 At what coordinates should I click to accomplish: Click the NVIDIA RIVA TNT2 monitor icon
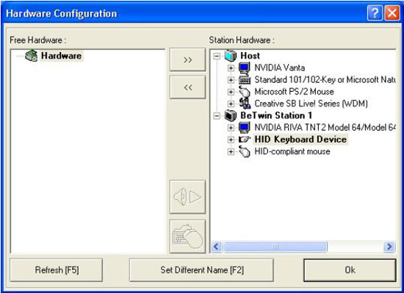pos(245,128)
